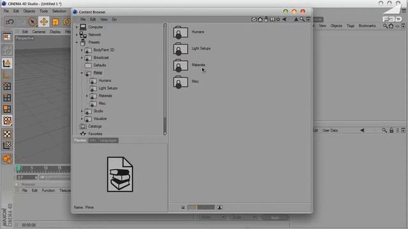Open the viewport Cameras menu
Image resolution: width=408 pixels, height=229 pixels.
tap(39, 32)
